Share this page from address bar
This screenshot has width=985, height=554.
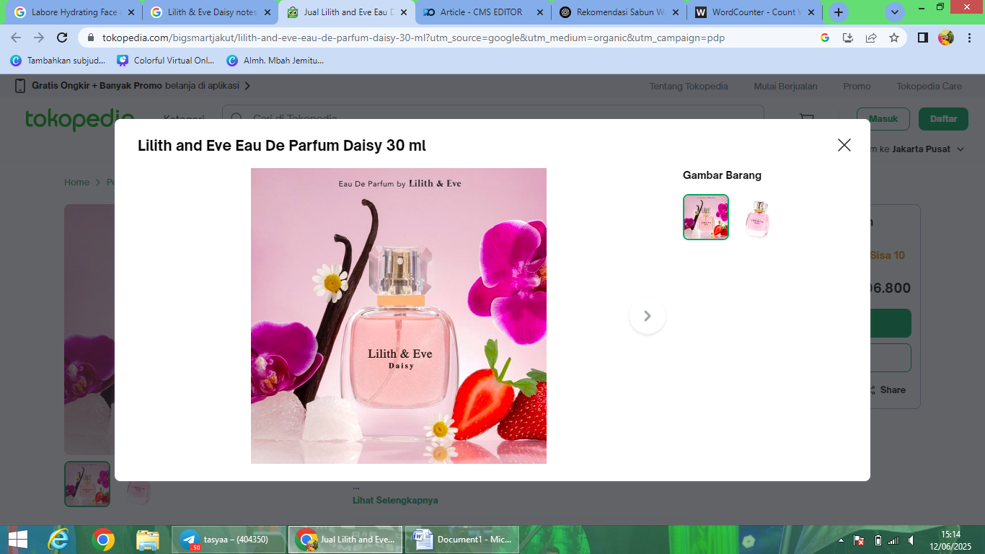click(x=871, y=38)
